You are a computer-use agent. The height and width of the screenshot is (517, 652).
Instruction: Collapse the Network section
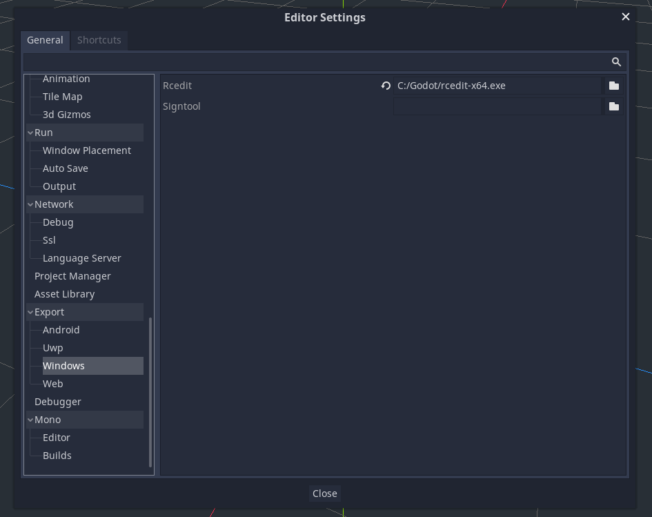[x=30, y=204]
